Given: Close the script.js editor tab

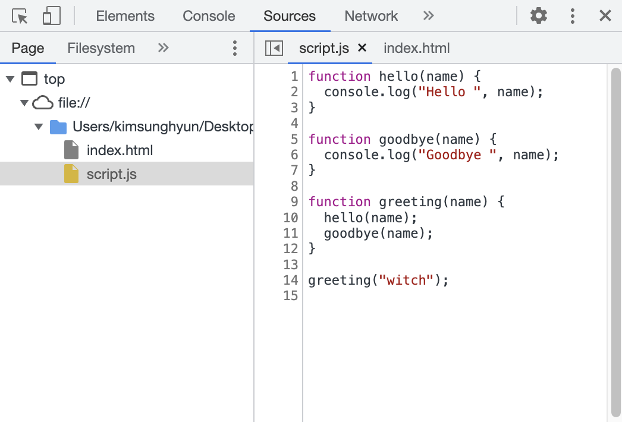Looking at the screenshot, I should click(362, 48).
